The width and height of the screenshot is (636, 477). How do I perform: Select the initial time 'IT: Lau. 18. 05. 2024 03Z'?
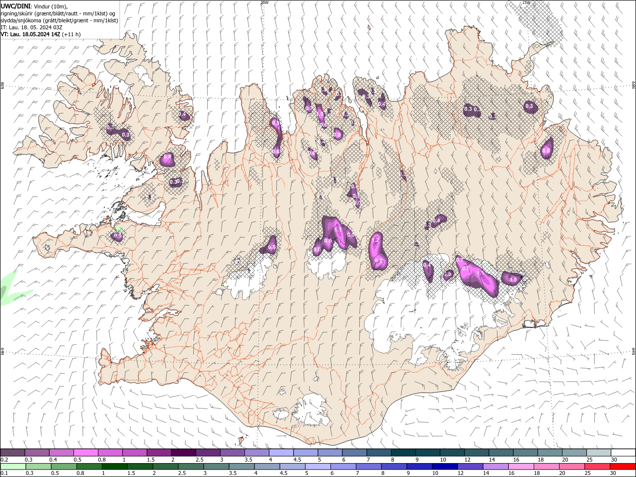(31, 27)
